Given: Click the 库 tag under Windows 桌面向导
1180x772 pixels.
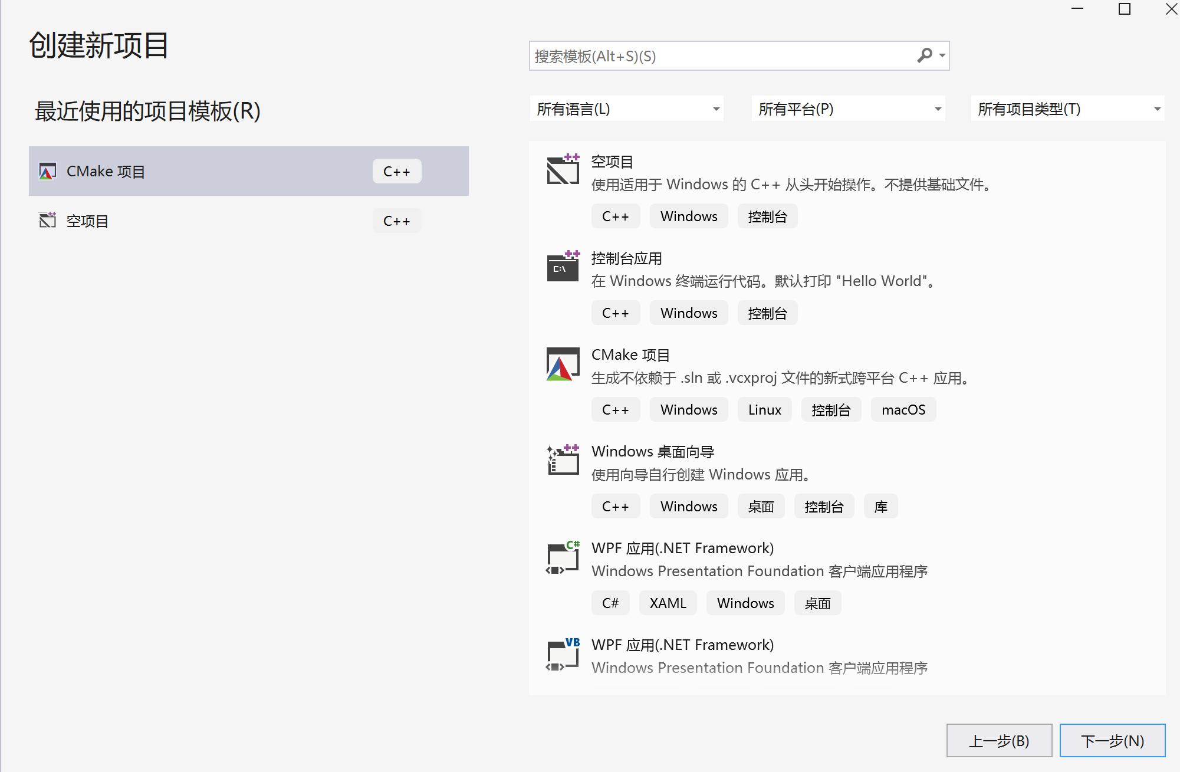Looking at the screenshot, I should 880,506.
